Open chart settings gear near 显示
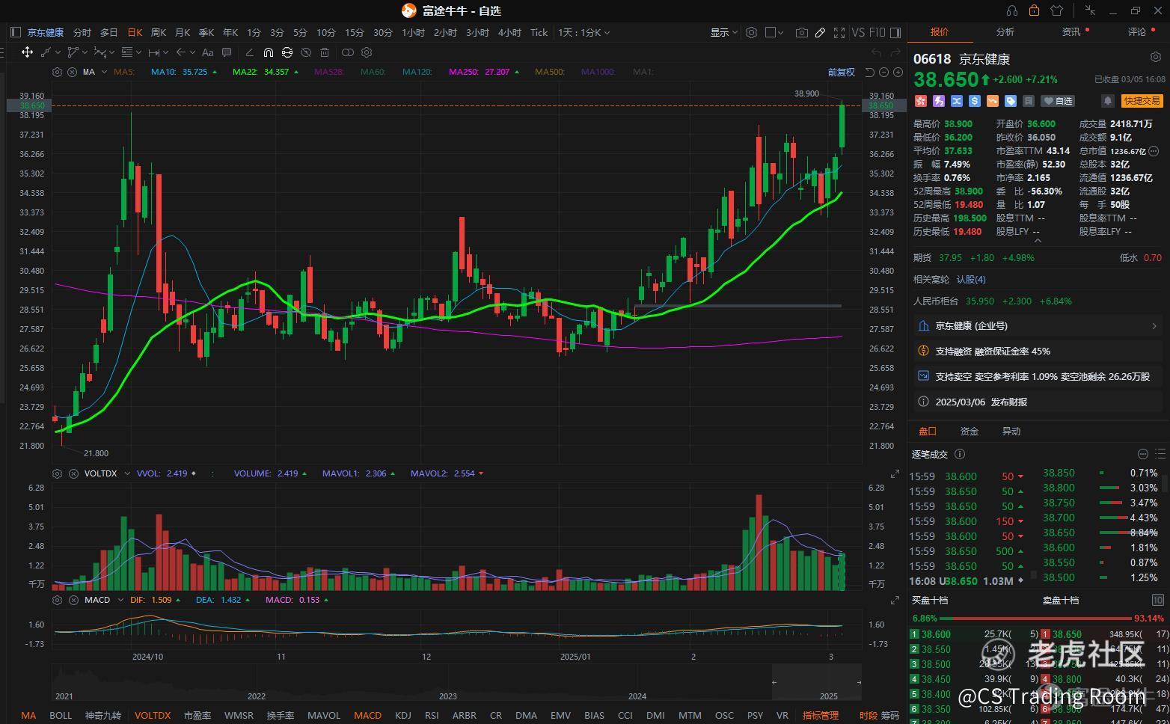This screenshot has height=724, width=1170. pos(751,33)
